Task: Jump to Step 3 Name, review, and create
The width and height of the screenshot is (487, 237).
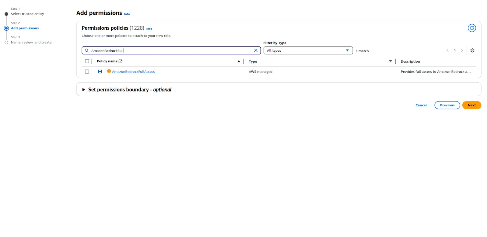Action: point(31,43)
